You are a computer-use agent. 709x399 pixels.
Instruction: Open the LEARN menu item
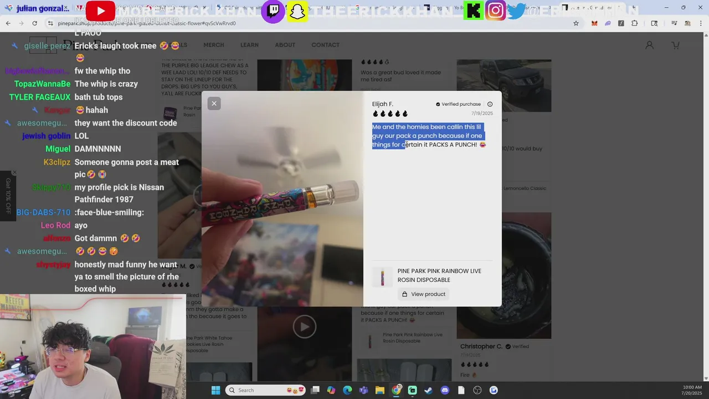pos(249,45)
